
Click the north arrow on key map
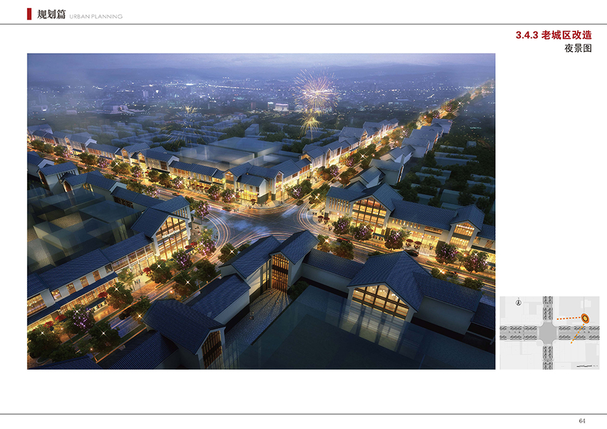(x=518, y=302)
